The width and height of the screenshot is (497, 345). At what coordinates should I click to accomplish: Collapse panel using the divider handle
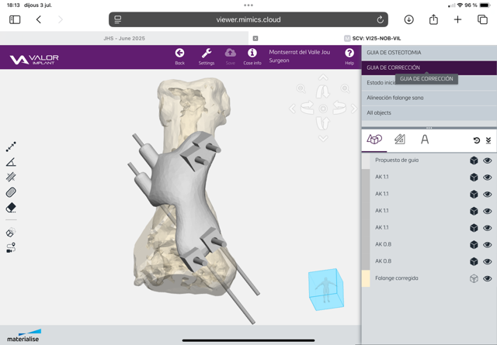[x=429, y=127]
